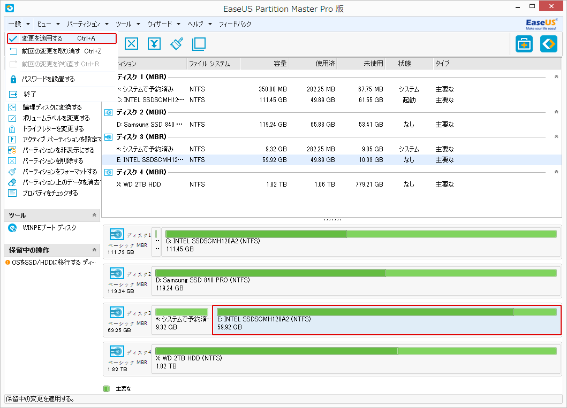Click the green 主要な legend swatch
Screen dimensions: 567x408
(x=107, y=389)
